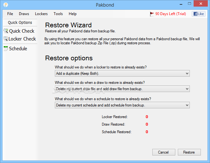Click the Locker Check magnifier icon
Viewport: 210px width, 163px height.
(5, 39)
